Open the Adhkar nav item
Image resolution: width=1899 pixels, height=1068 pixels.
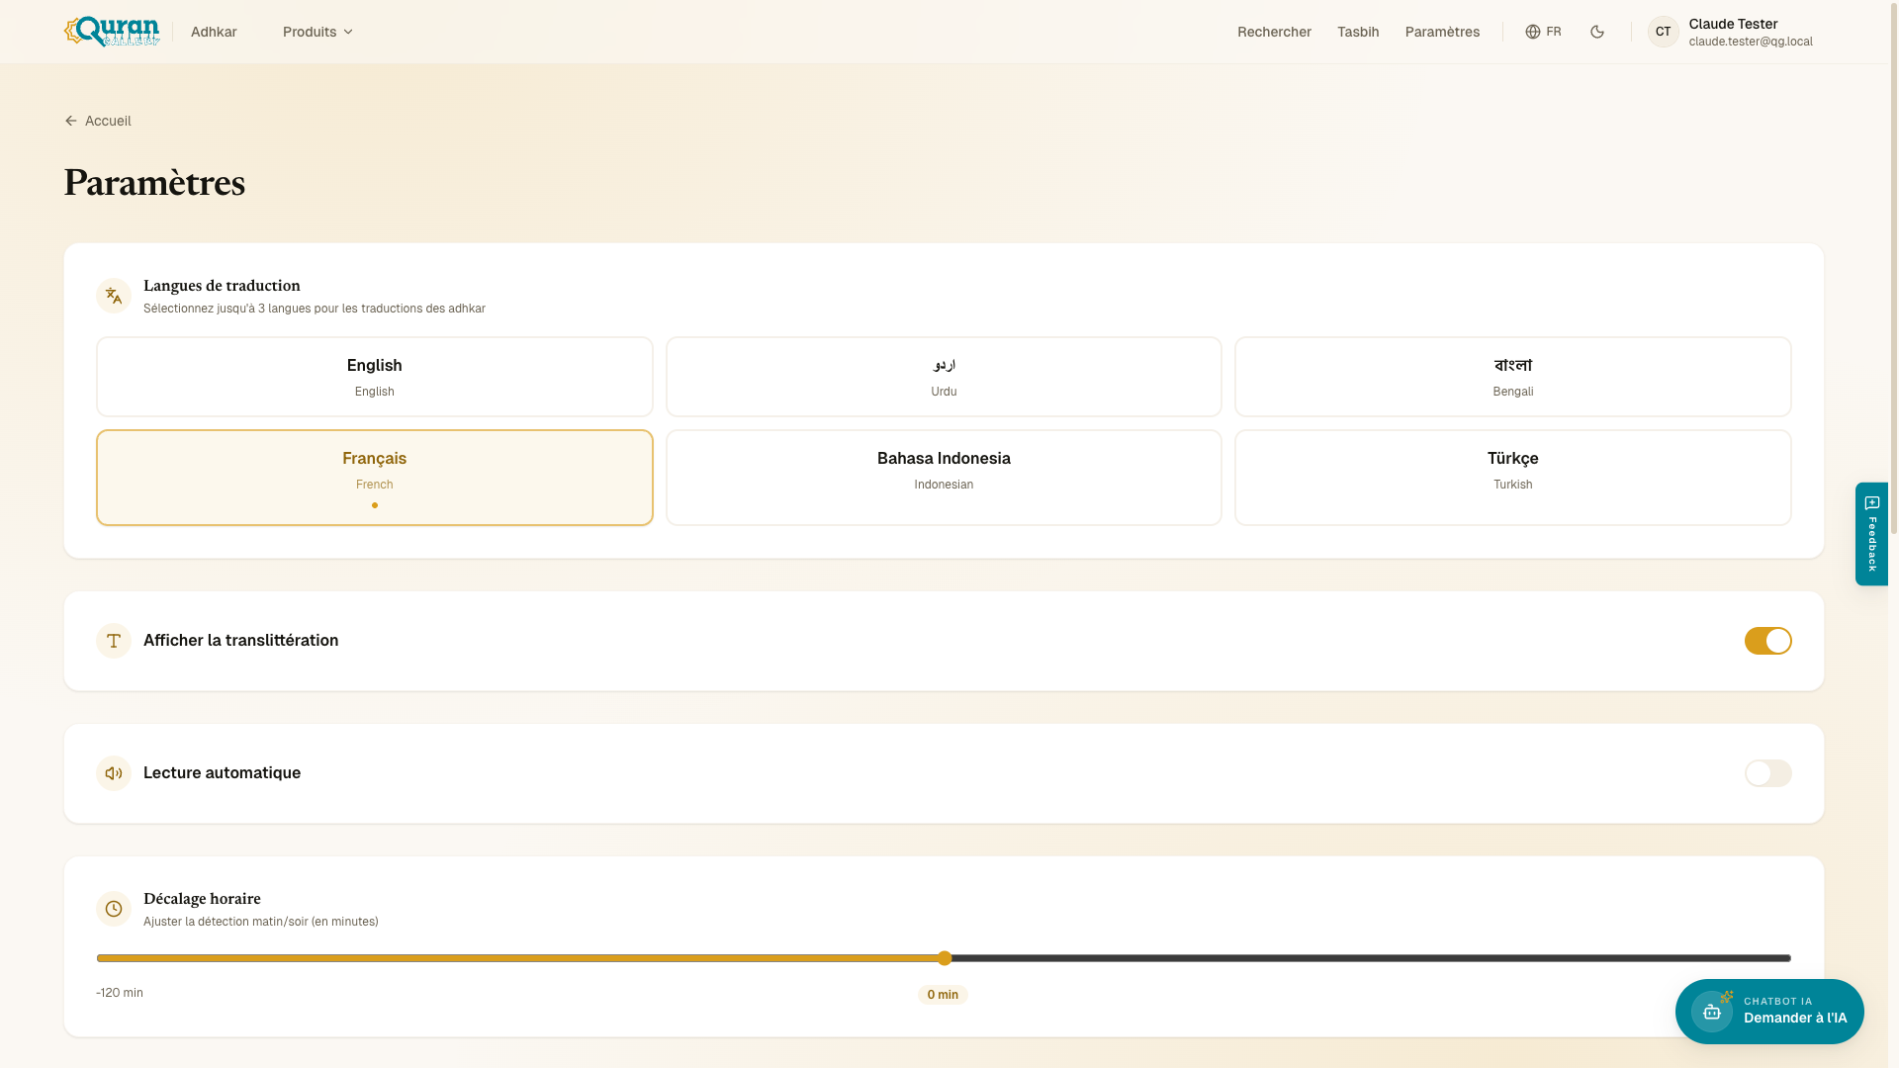(x=214, y=32)
